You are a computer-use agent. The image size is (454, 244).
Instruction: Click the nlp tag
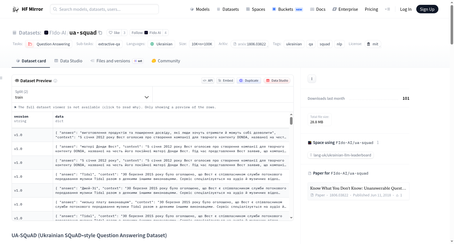(x=339, y=44)
